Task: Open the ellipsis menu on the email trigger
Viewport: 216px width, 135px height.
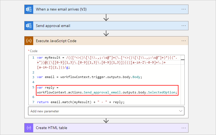Action: point(184,9)
